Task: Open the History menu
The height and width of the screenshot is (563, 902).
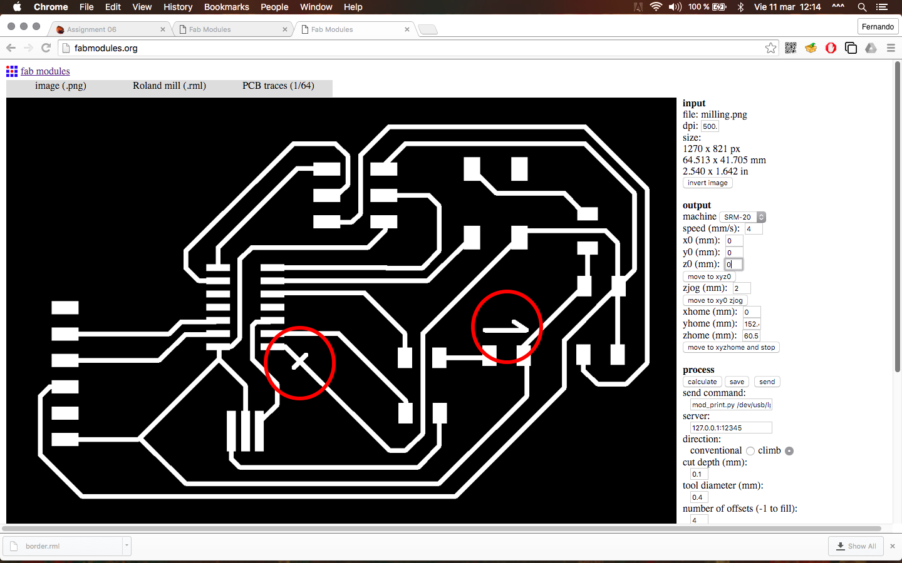Action: click(x=178, y=7)
